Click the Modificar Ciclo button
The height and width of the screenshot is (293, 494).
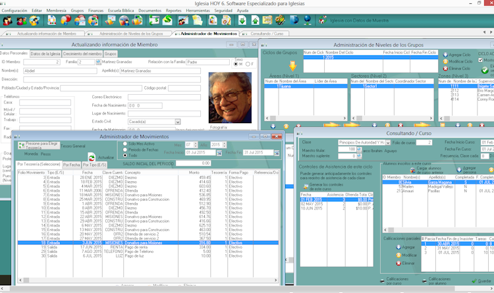click(x=460, y=61)
